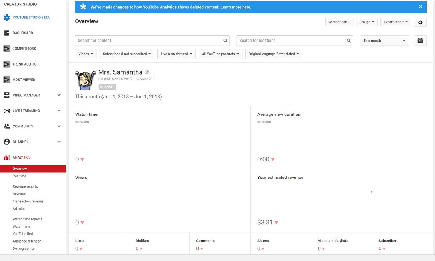435x261 pixels.
Task: Open the Live & on demand dropdown
Action: point(177,54)
